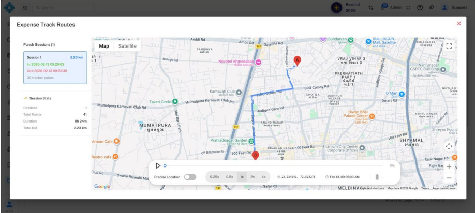Select the 1x playback speed
Screen dimensions: 475x213
point(242,177)
